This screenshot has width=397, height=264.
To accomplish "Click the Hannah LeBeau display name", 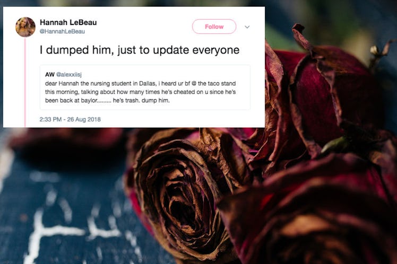I will tap(68, 22).
